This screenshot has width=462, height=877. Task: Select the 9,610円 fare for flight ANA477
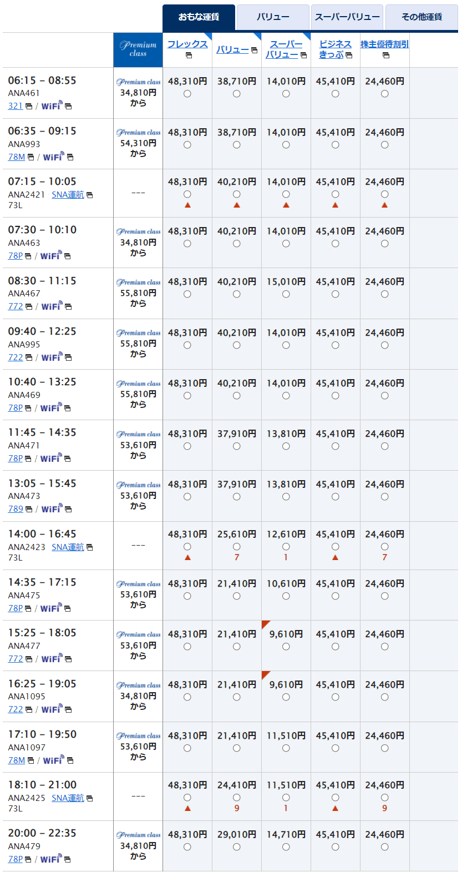[x=286, y=647]
